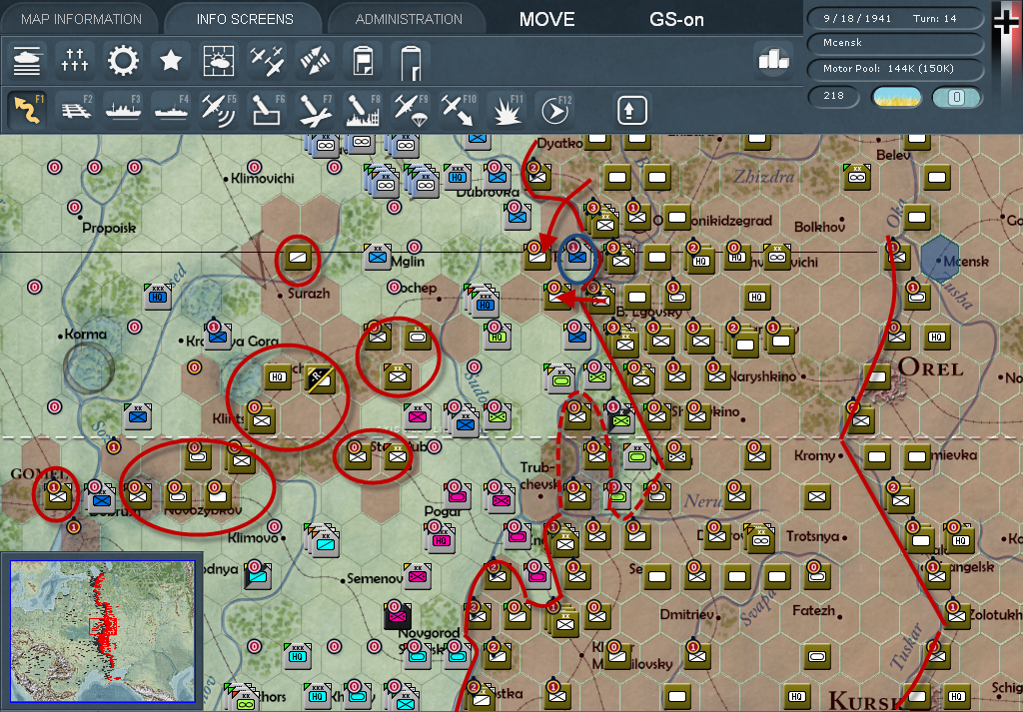This screenshot has width=1023, height=712.
Task: Click the three-aircraft info screen icon
Action: 267,61
